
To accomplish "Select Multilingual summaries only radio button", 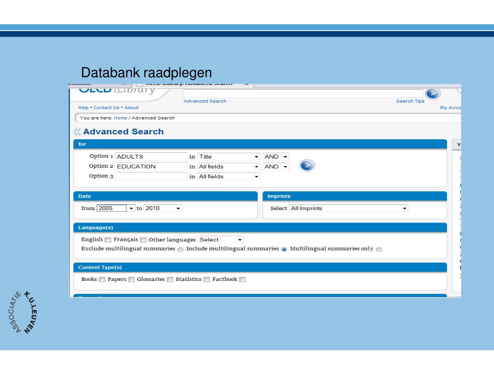I will (x=379, y=249).
